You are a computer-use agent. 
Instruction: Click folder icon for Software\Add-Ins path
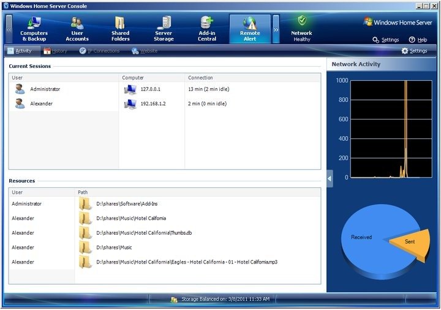click(x=85, y=203)
